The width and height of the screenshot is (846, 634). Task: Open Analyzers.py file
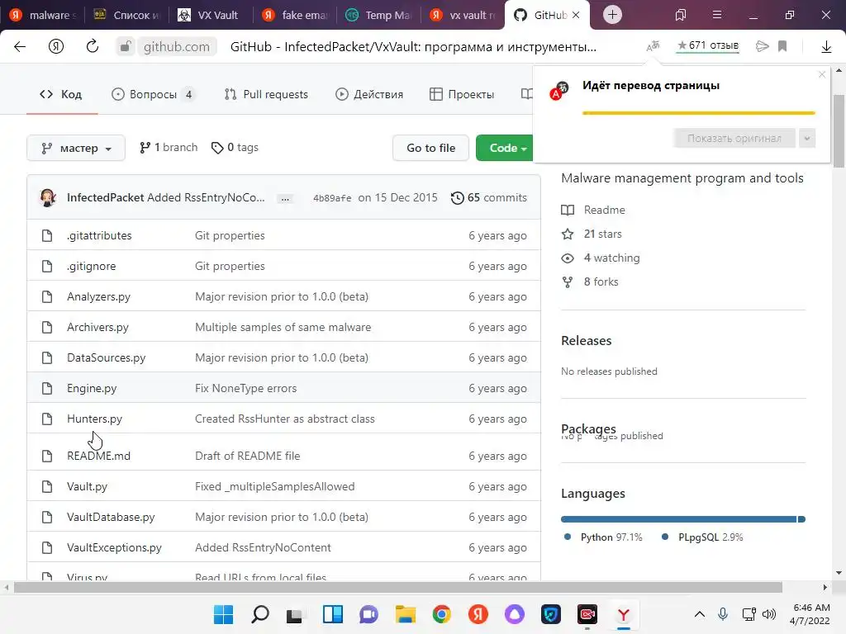pyautogui.click(x=99, y=296)
